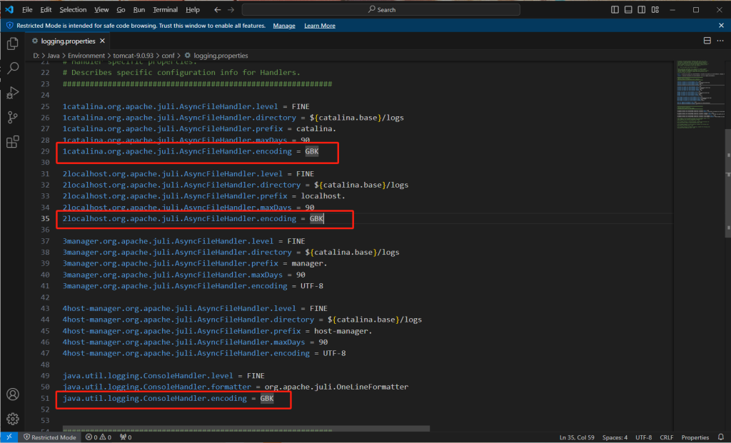
Task: Open the Accounts menu icon
Action: (x=13, y=394)
